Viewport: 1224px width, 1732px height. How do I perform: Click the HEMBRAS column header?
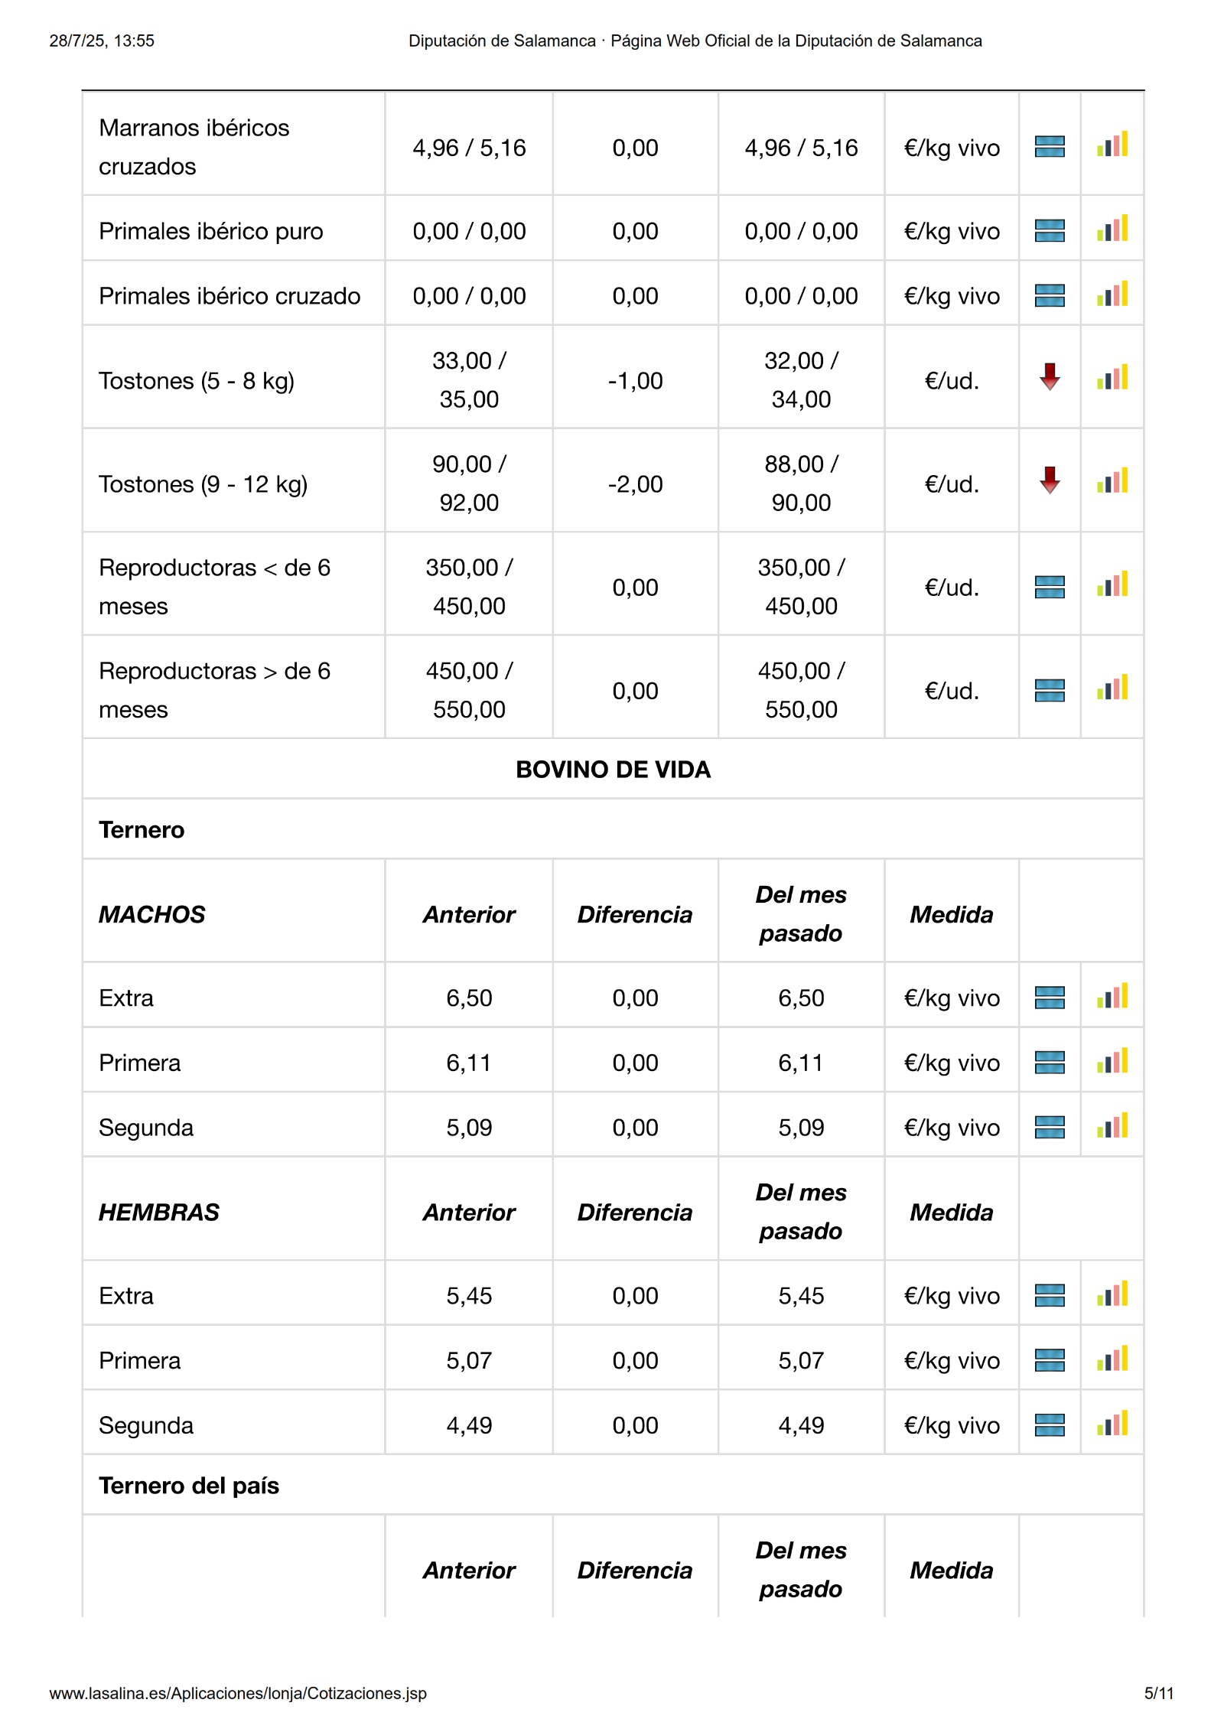point(159,1212)
